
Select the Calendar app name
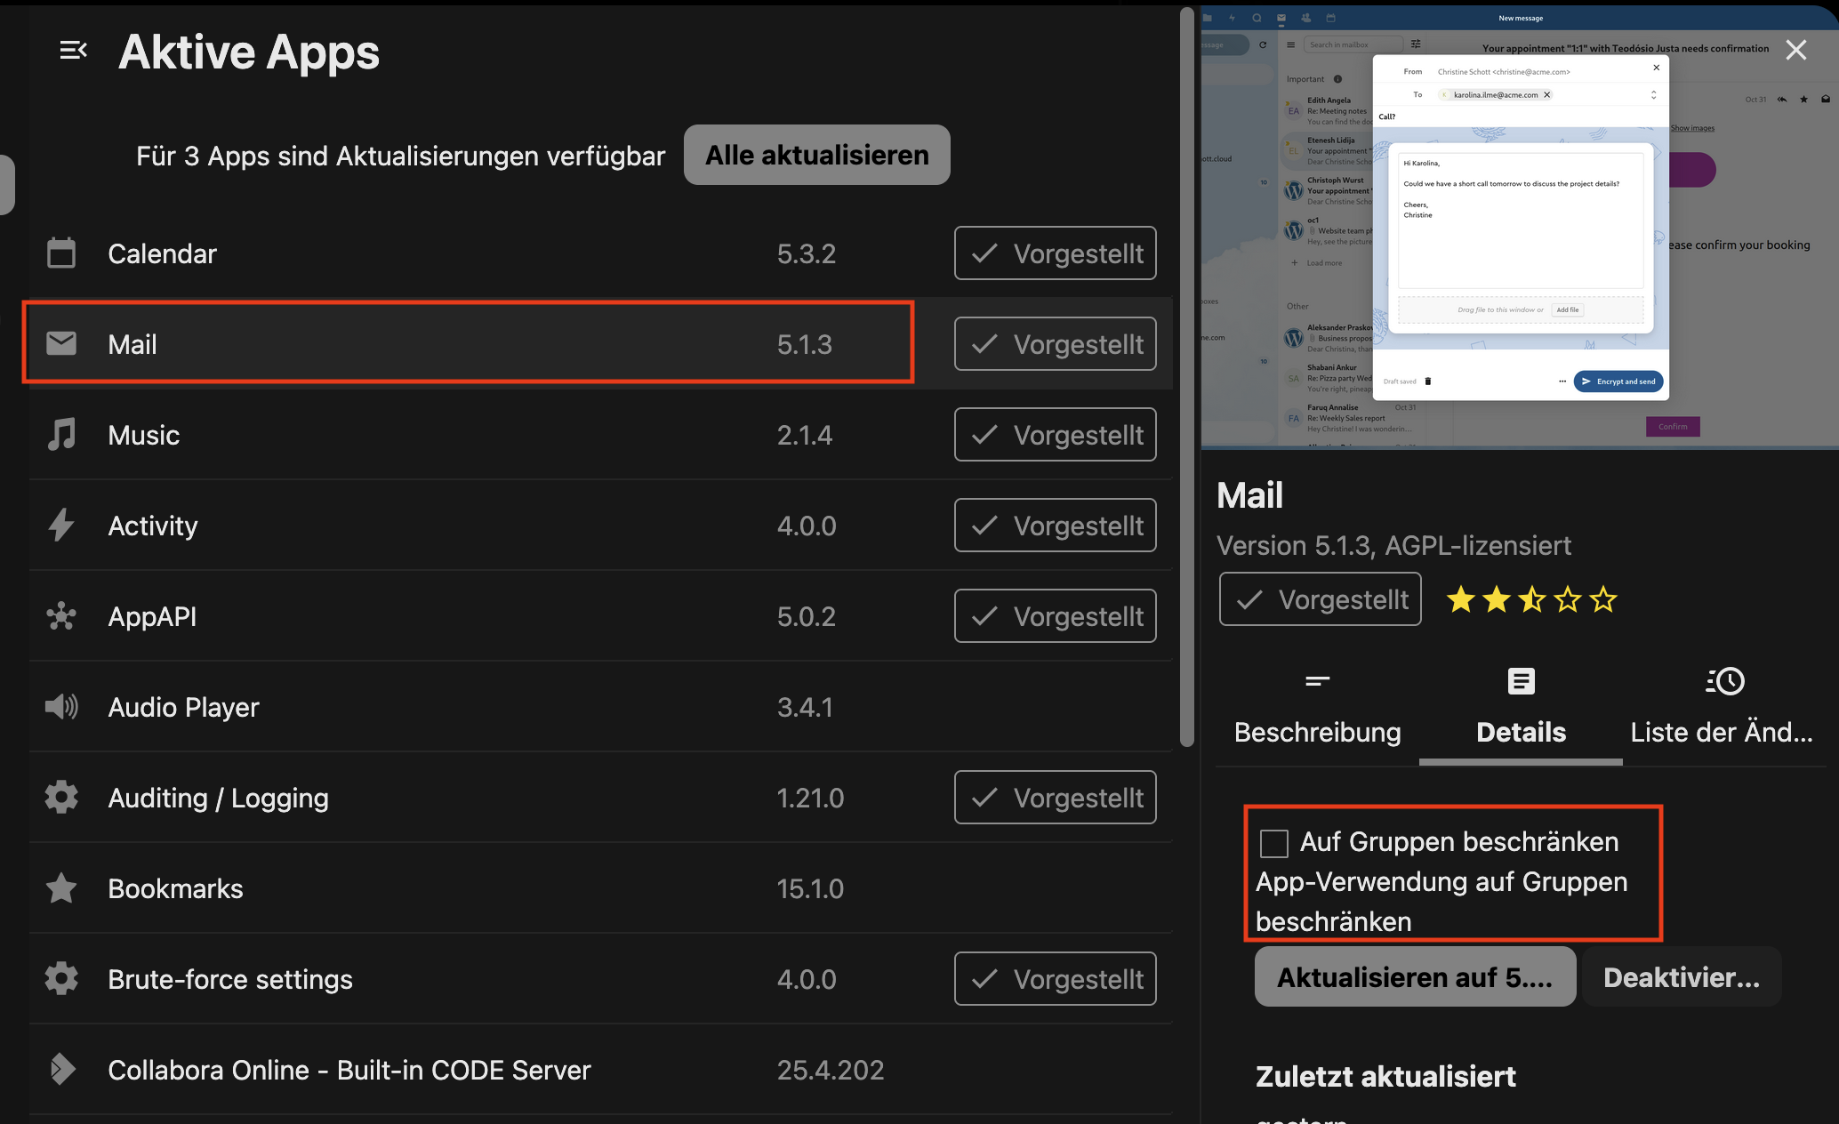(162, 253)
